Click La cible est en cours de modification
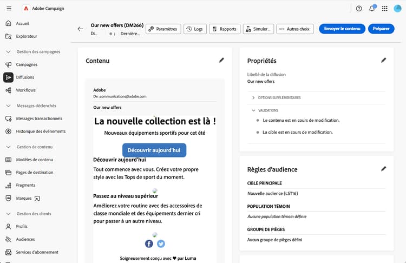 [298, 132]
